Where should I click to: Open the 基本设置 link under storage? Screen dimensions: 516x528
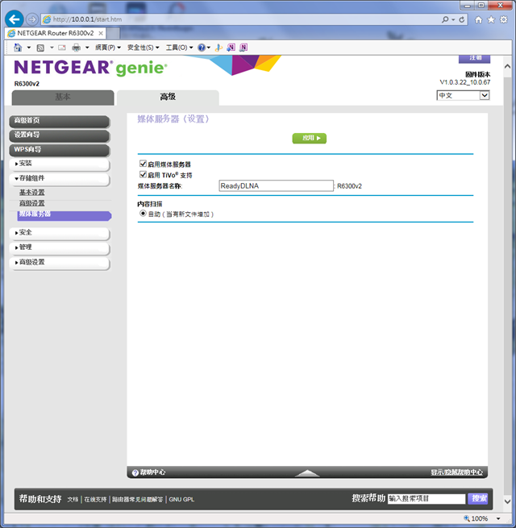coord(31,193)
